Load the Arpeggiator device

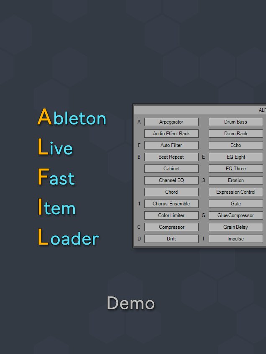171,122
